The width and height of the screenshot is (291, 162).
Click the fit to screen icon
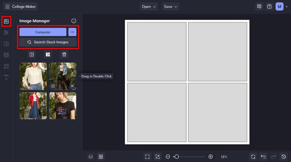coord(147,157)
